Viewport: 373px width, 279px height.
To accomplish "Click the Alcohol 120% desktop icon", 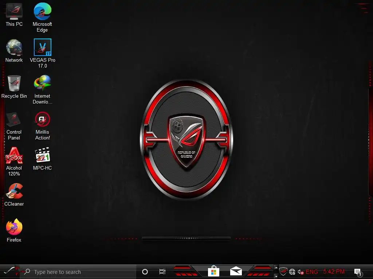I will coord(14,162).
